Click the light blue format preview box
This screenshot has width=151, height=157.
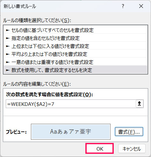point(71,132)
